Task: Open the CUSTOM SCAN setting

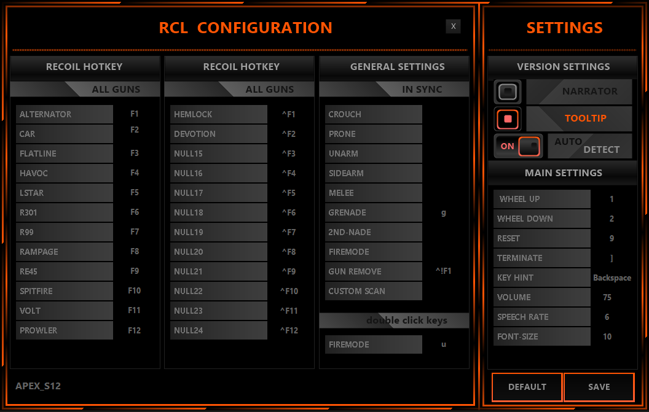Action: [x=373, y=291]
